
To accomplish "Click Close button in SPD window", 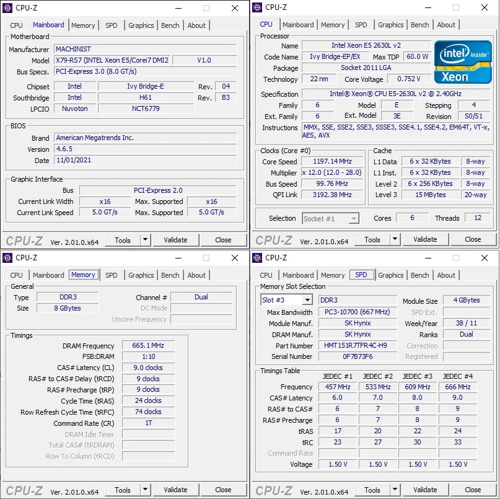I will 473,490.
